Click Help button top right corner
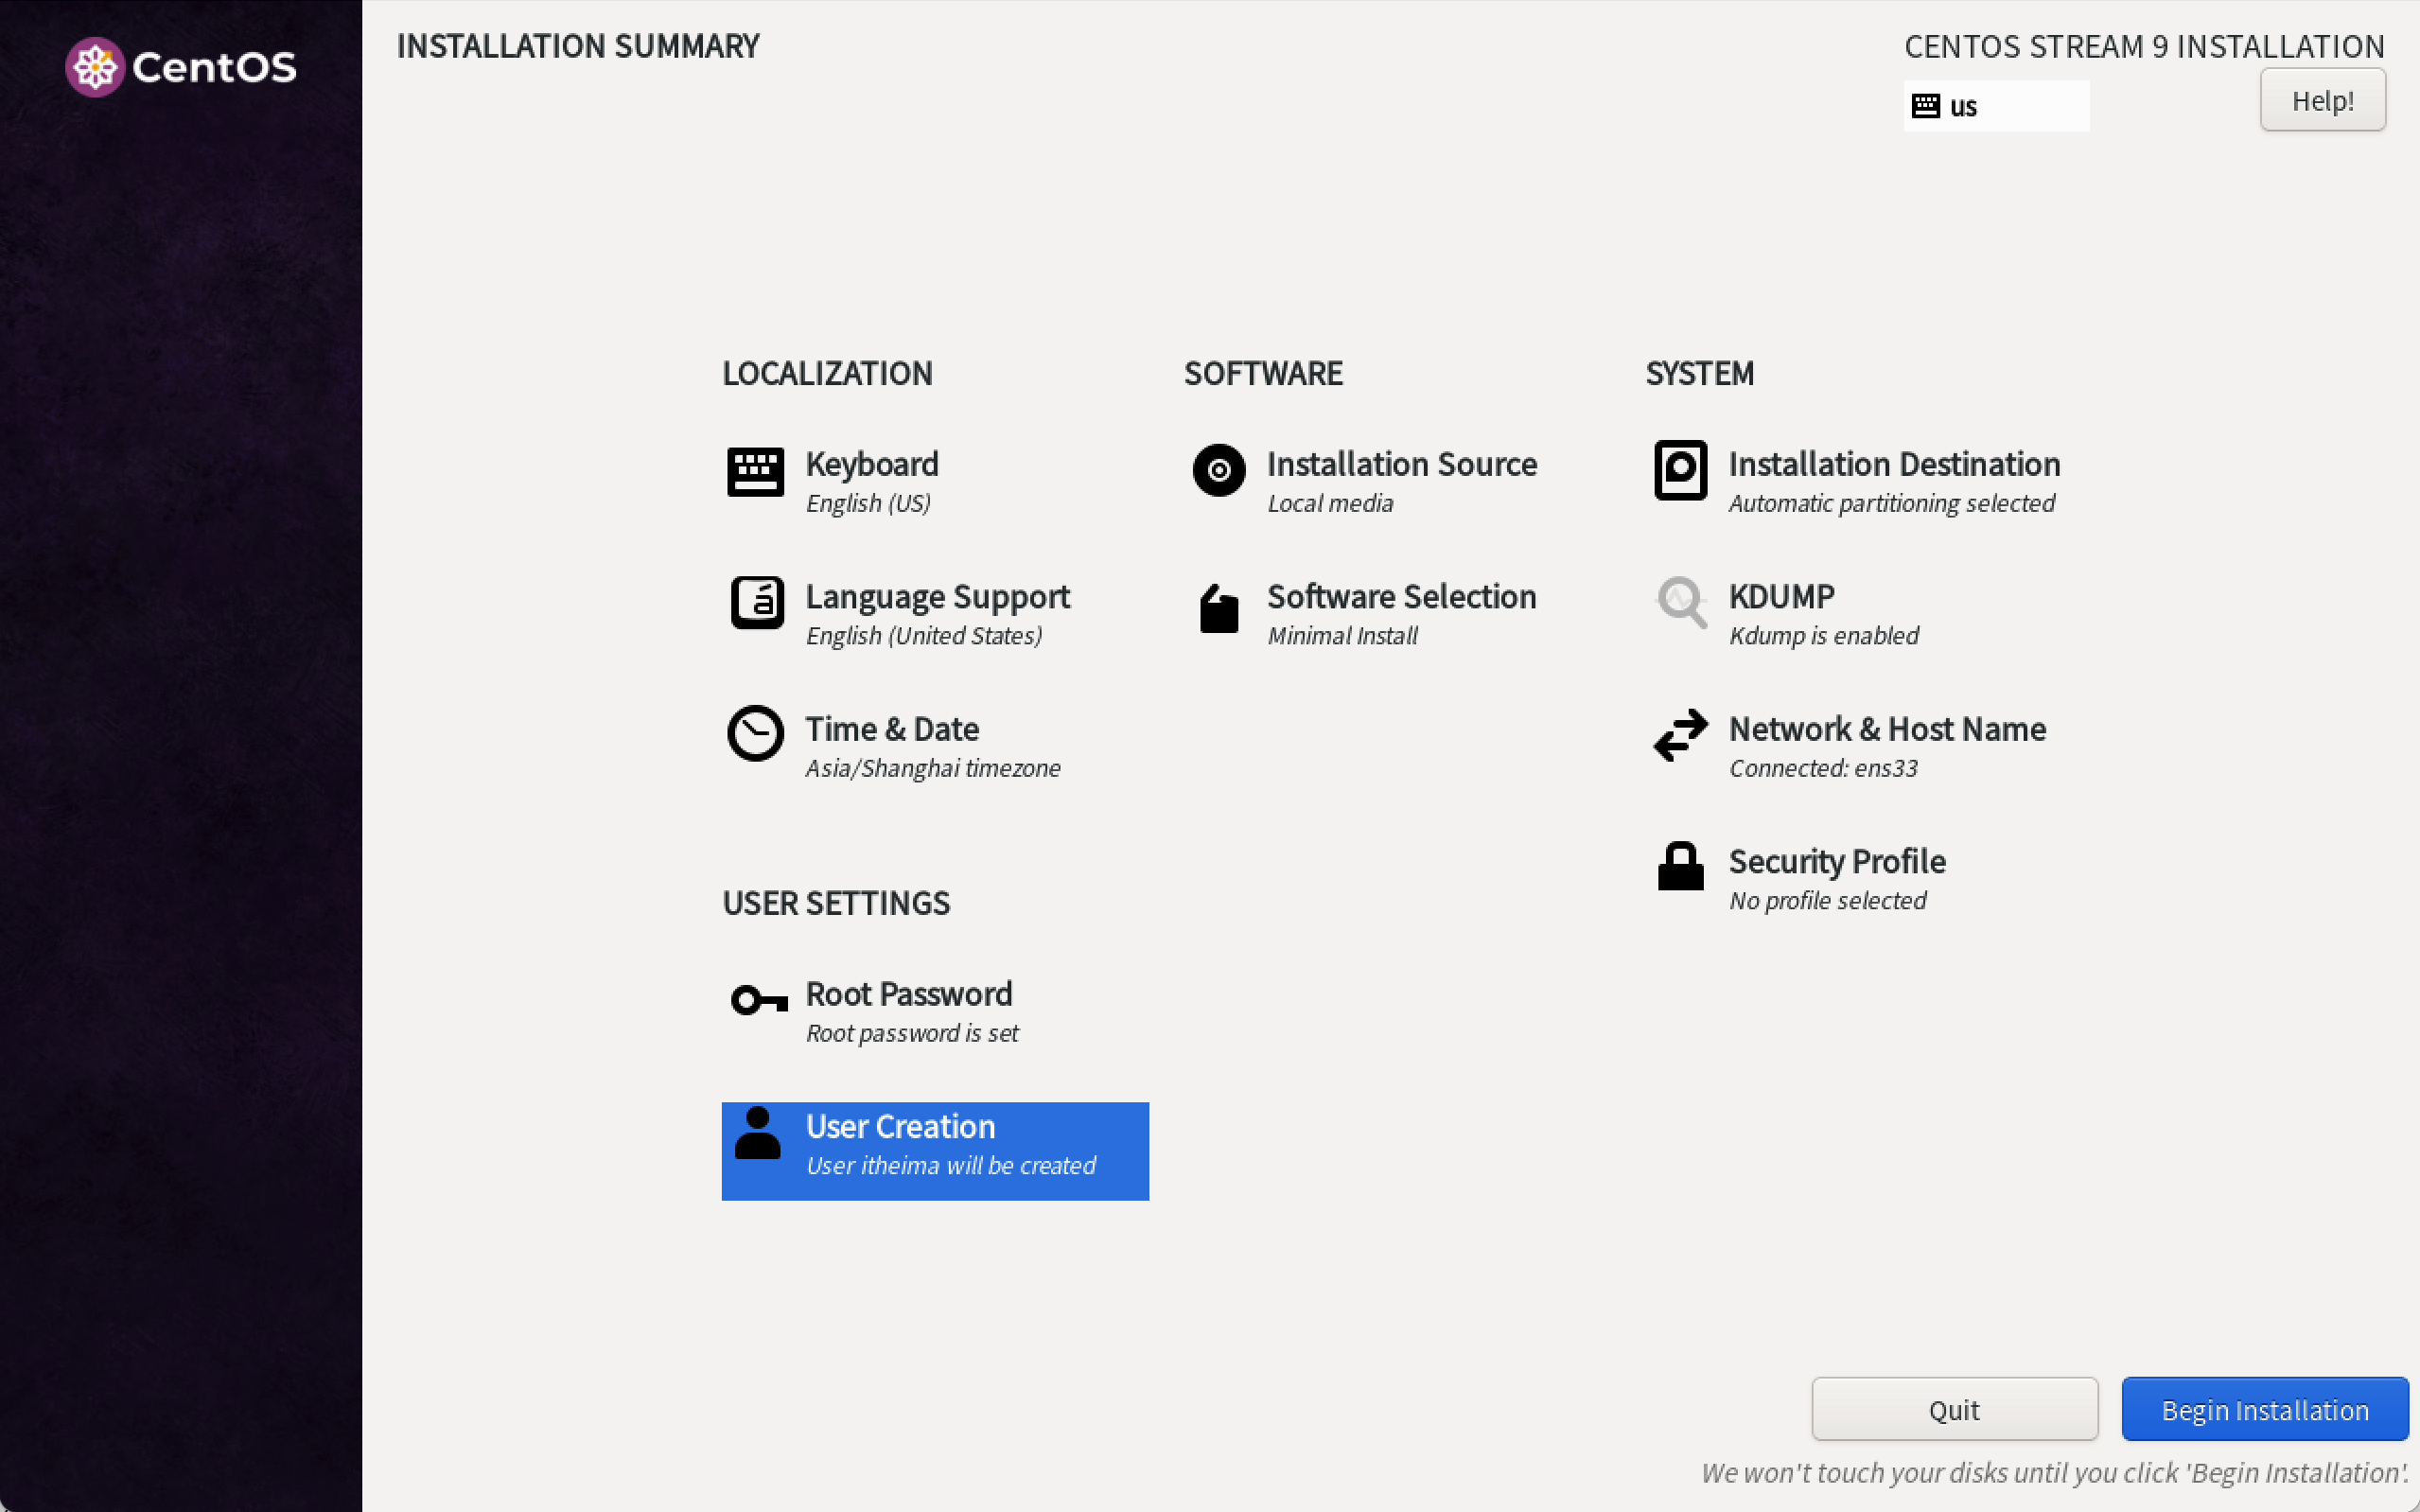Screen dimensions: 2420x1512 pos(2323,99)
